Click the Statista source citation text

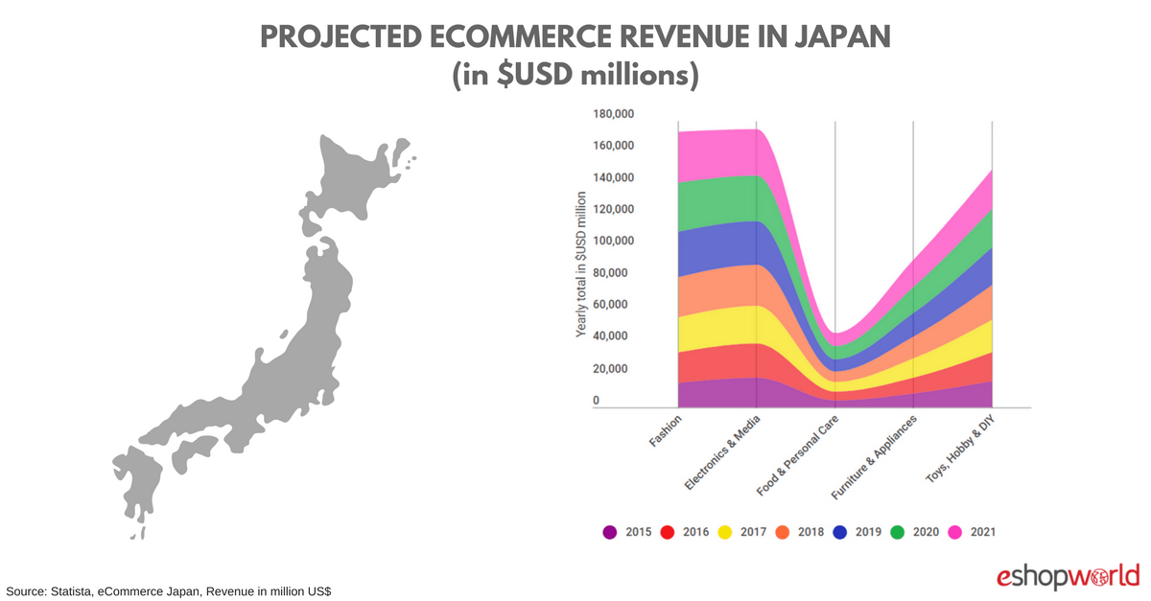point(169,590)
